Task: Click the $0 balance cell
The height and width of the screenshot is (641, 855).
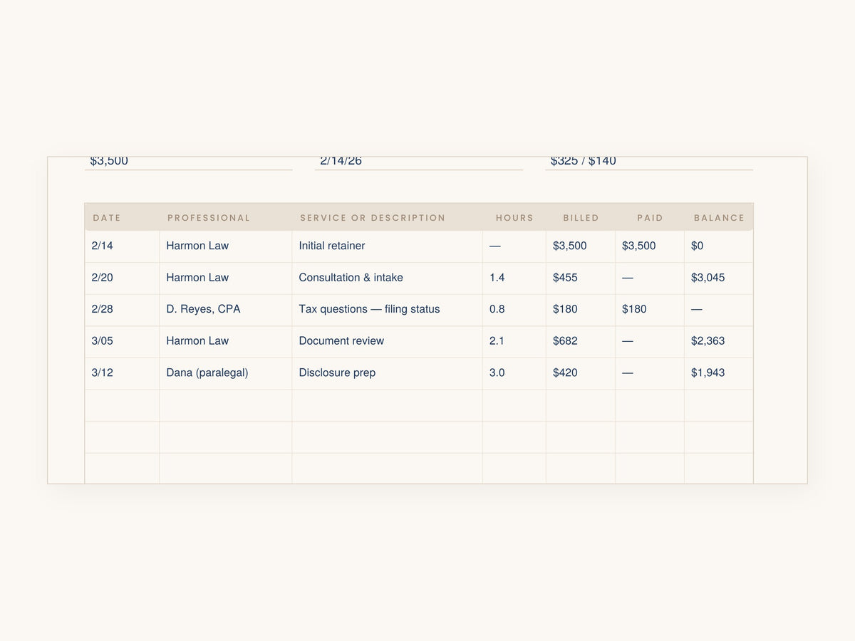Action: pyautogui.click(x=718, y=246)
